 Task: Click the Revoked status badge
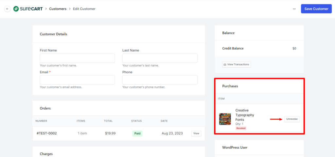(x=241, y=128)
